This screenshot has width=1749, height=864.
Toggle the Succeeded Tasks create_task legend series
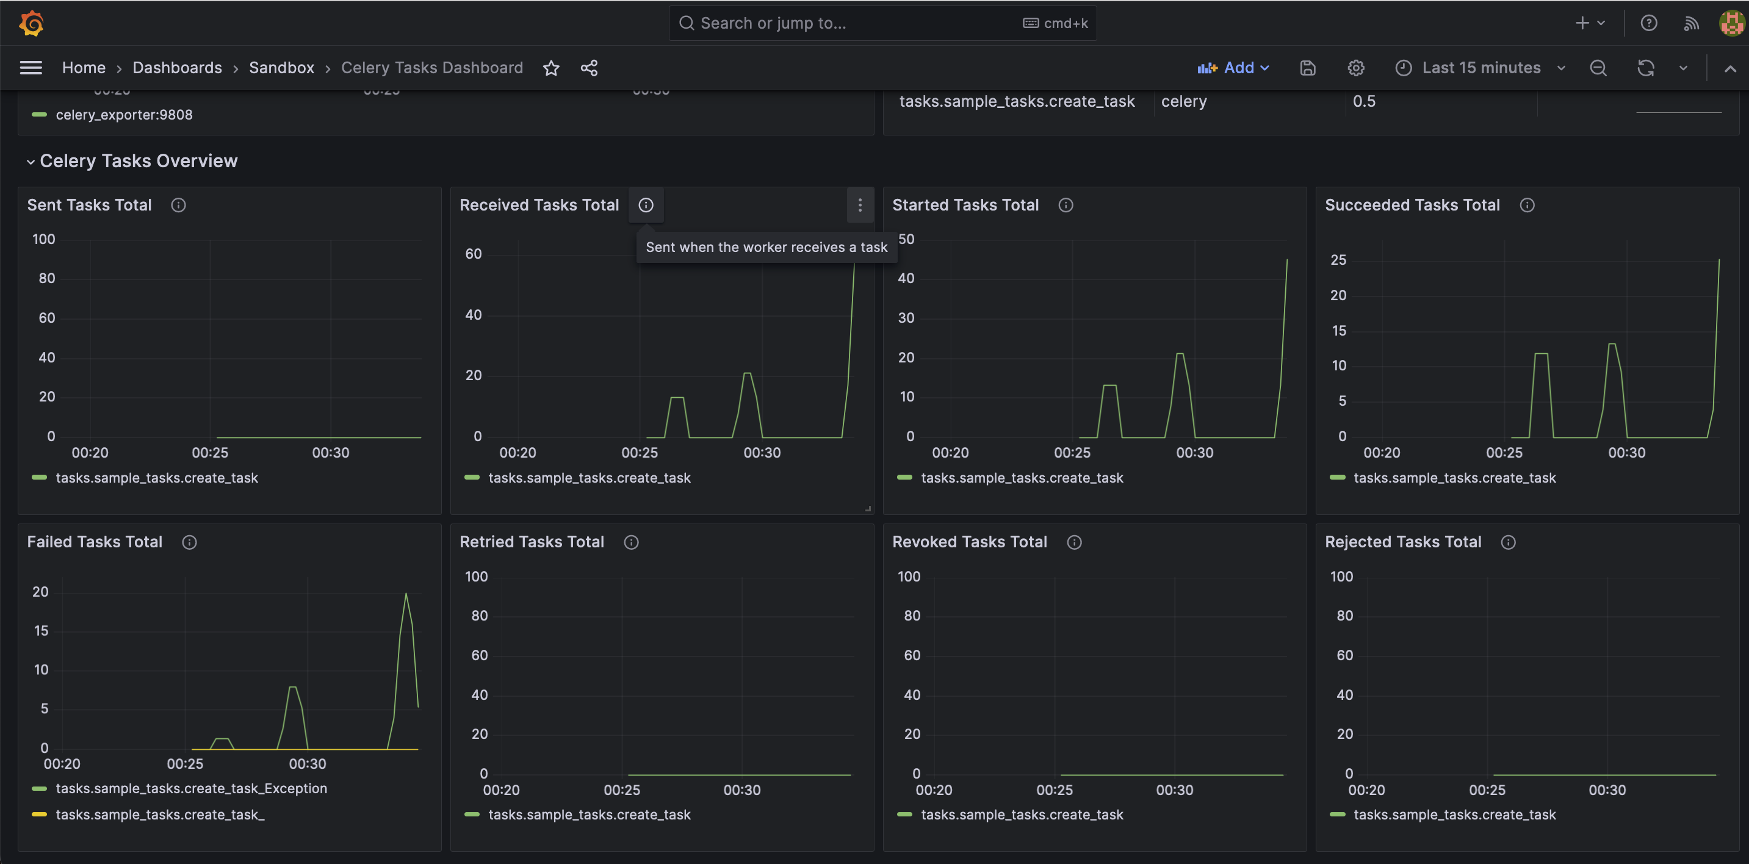click(x=1454, y=478)
